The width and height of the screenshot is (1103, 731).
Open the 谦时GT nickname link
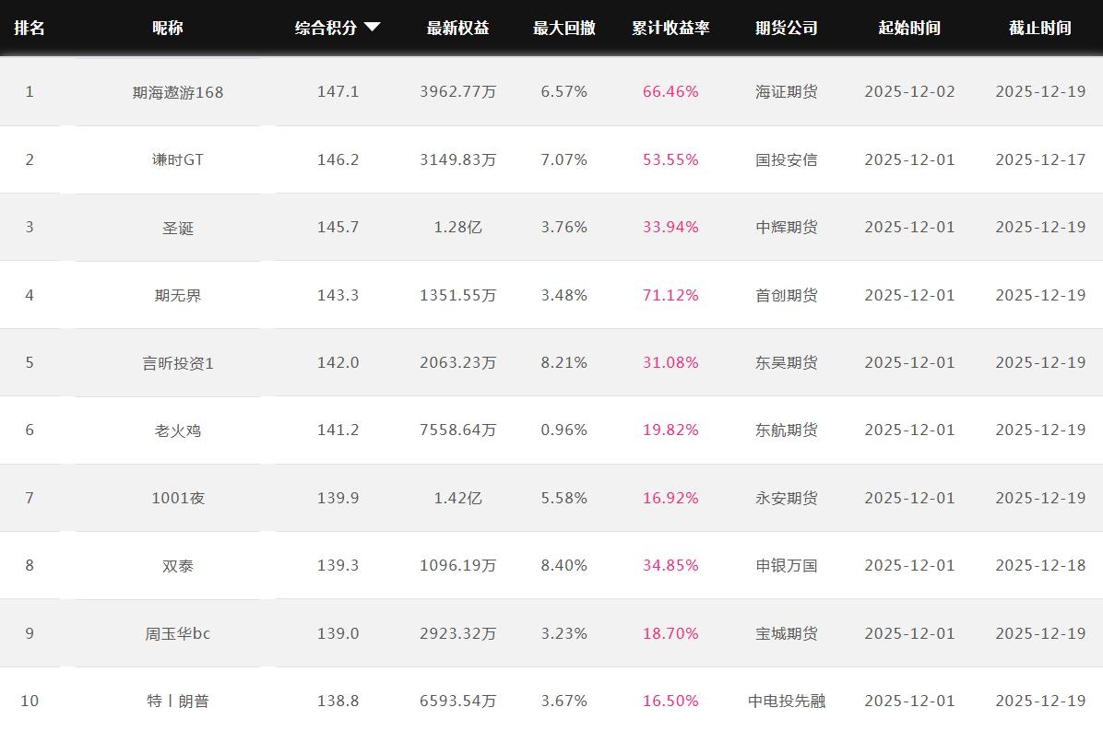click(x=178, y=159)
